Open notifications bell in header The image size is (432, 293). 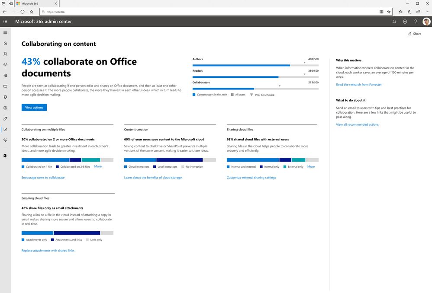pos(394,22)
